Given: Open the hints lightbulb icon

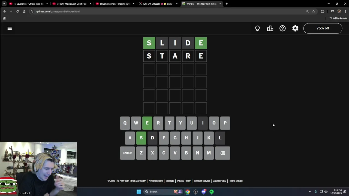Looking at the screenshot, I should (257, 28).
